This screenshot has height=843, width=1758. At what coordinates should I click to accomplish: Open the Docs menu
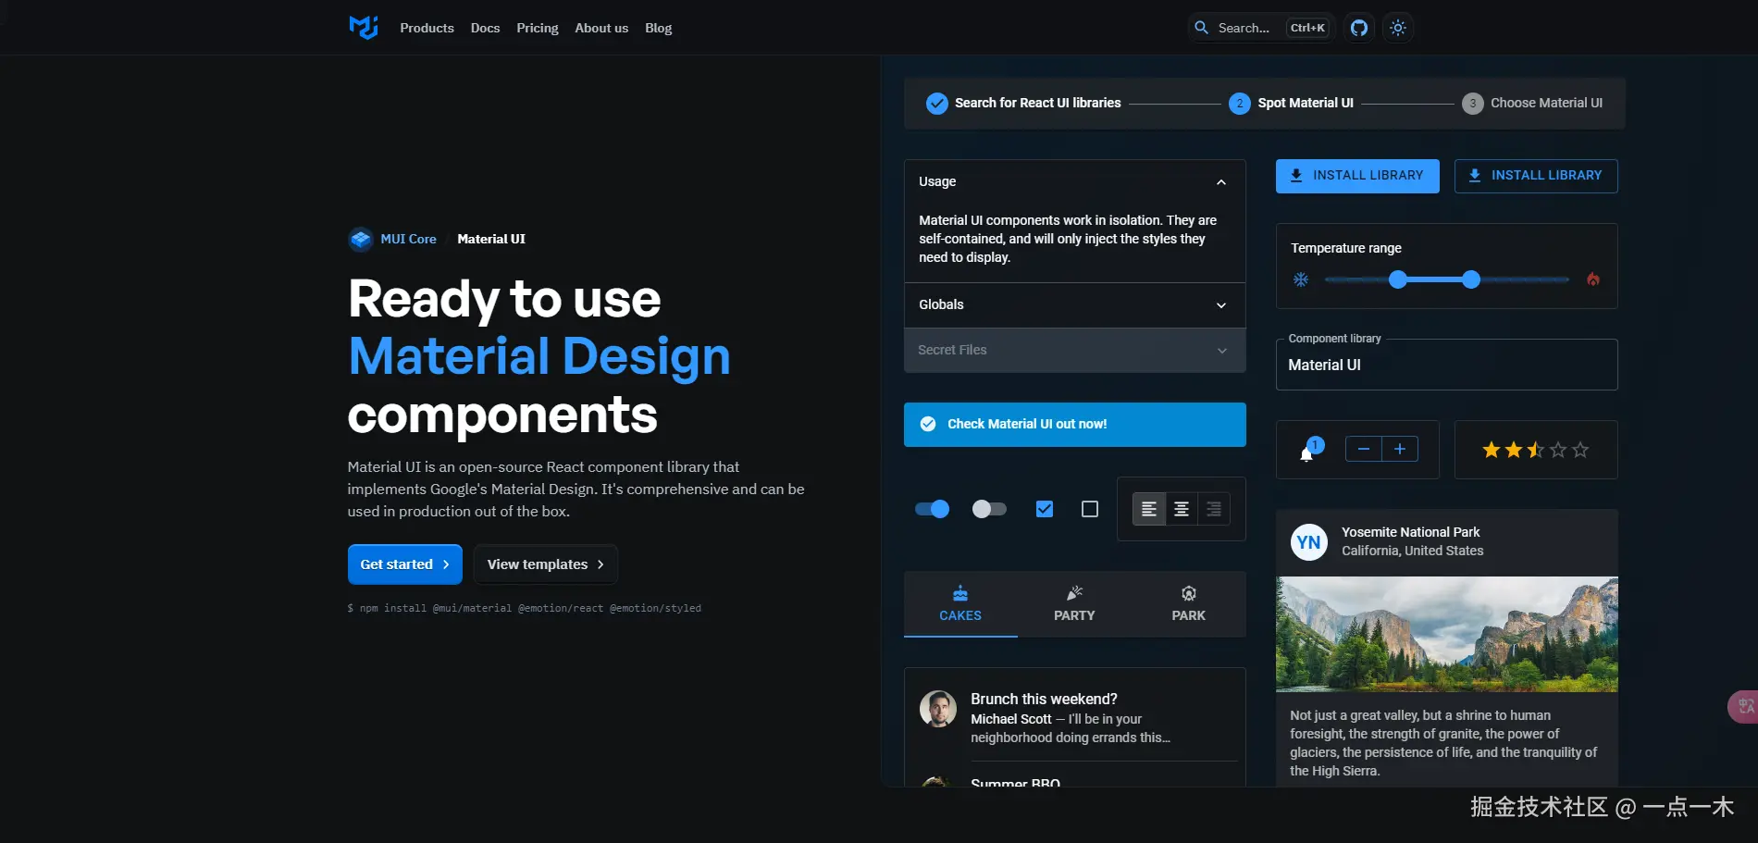[485, 28]
